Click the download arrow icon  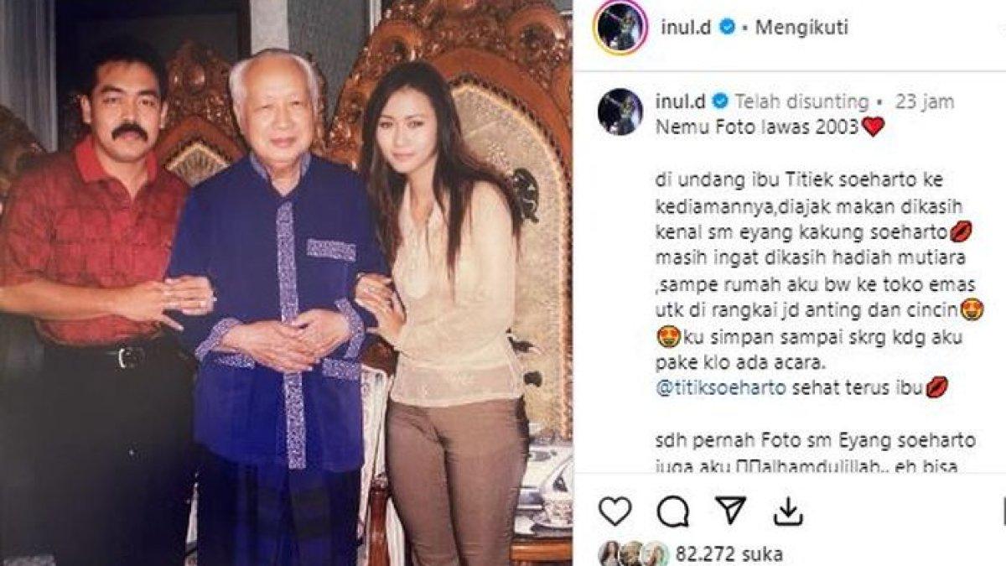(788, 510)
